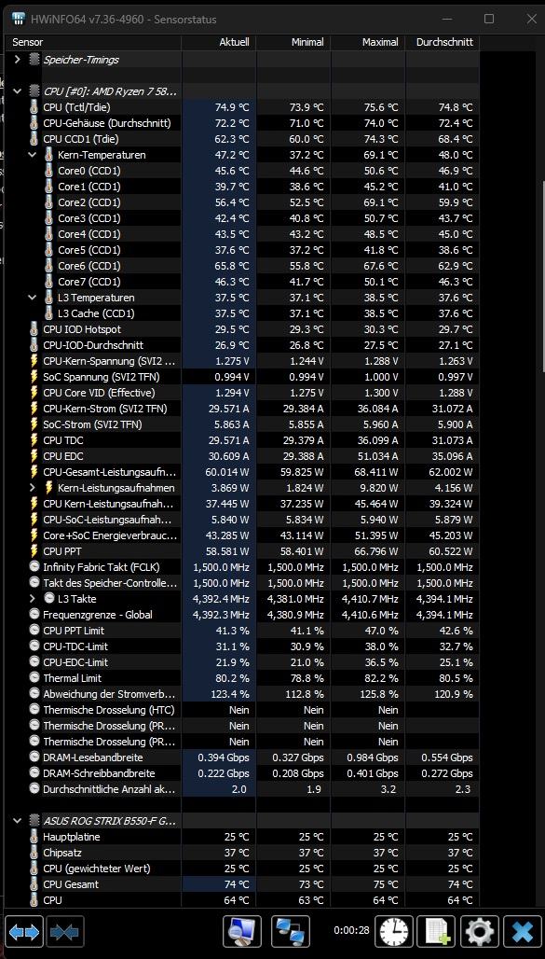Click the Durchschnitt column header
The width and height of the screenshot is (545, 959).
(x=443, y=42)
